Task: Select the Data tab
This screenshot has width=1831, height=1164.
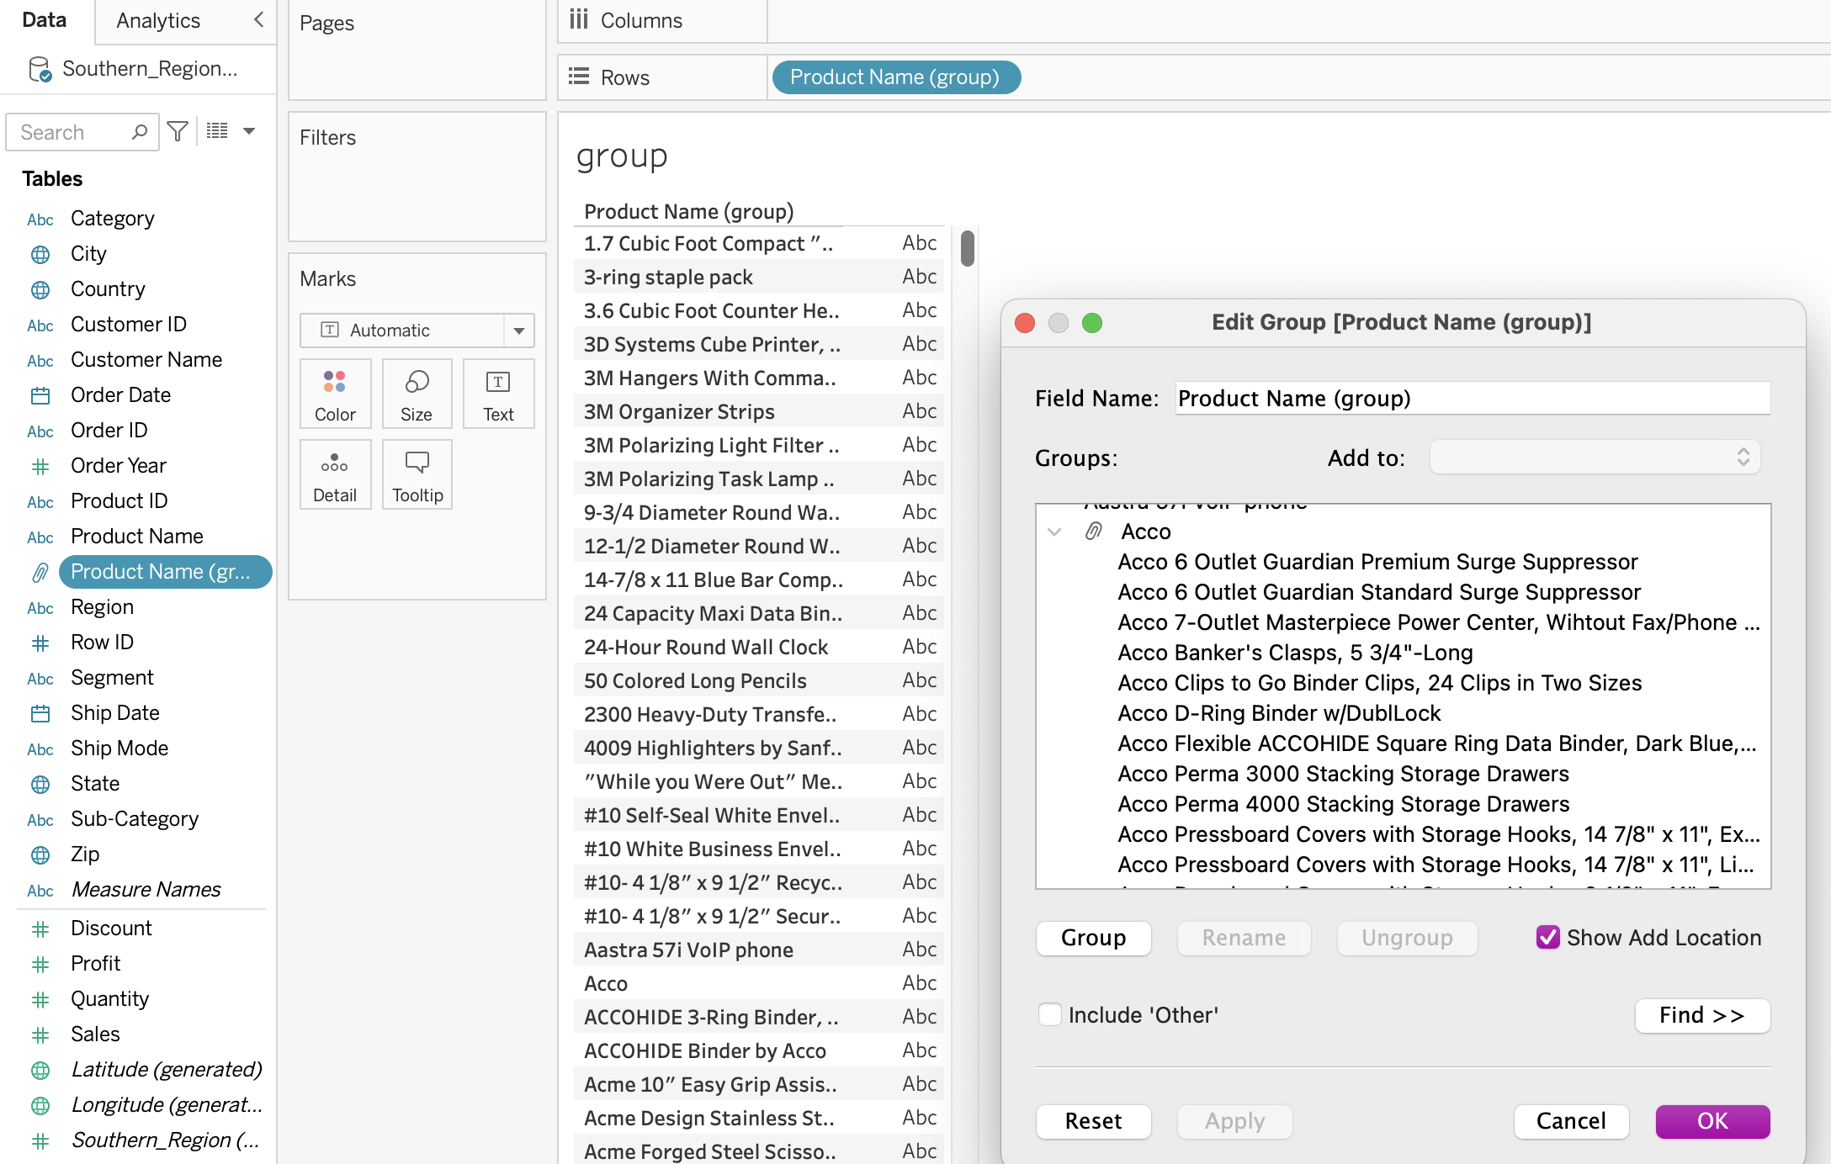Action: [x=44, y=20]
